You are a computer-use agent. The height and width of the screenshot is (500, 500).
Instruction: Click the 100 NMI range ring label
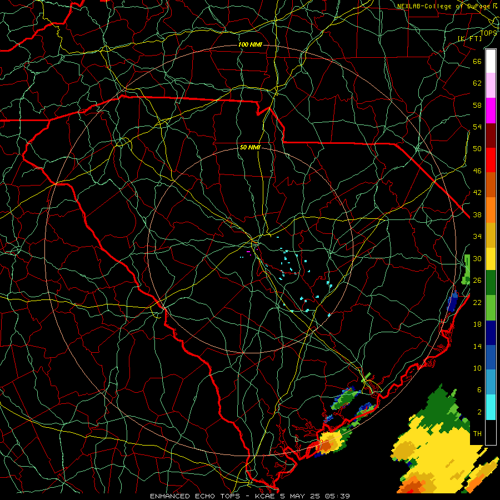point(250,44)
